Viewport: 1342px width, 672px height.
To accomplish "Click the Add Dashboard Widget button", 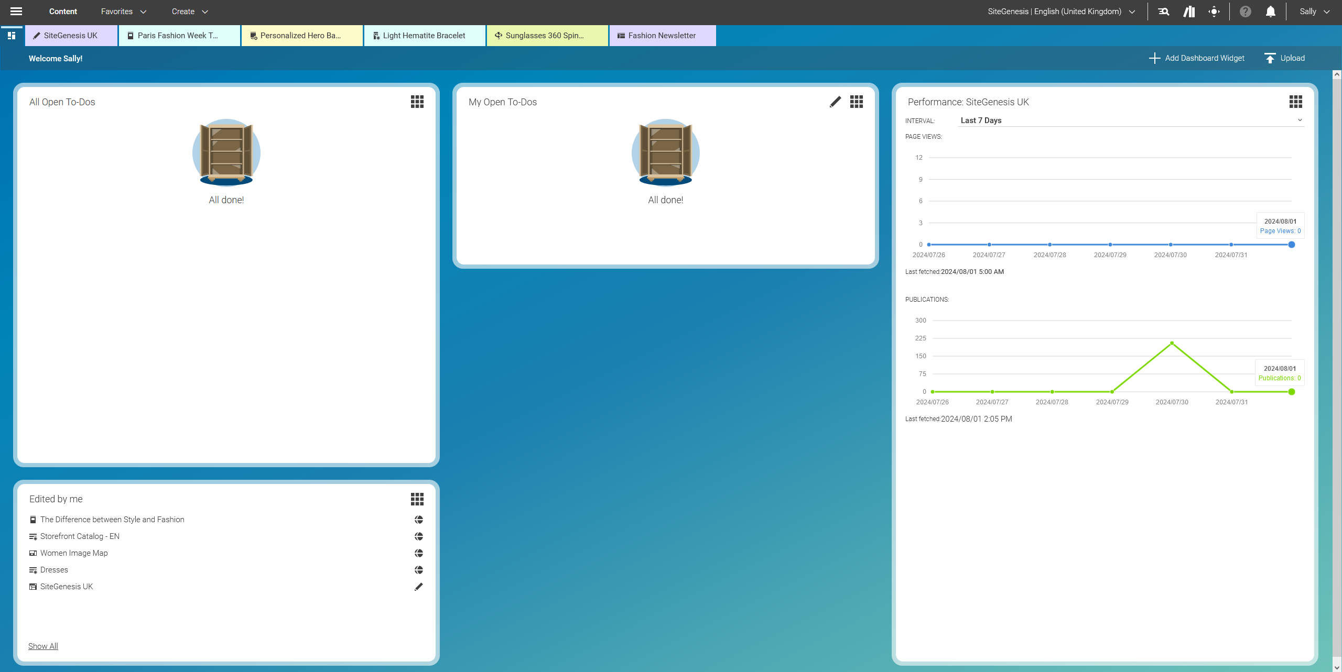I will 1197,58.
